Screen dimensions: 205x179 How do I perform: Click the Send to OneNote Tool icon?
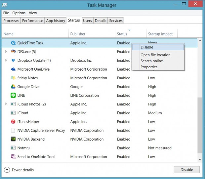13,156
